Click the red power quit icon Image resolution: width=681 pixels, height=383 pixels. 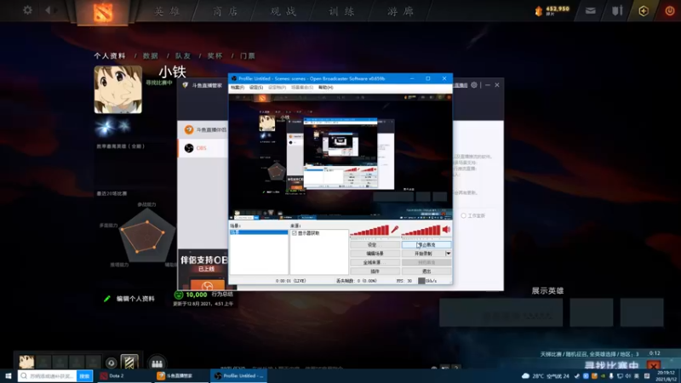click(x=670, y=11)
